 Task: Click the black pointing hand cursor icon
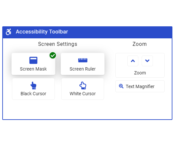tap(33, 85)
